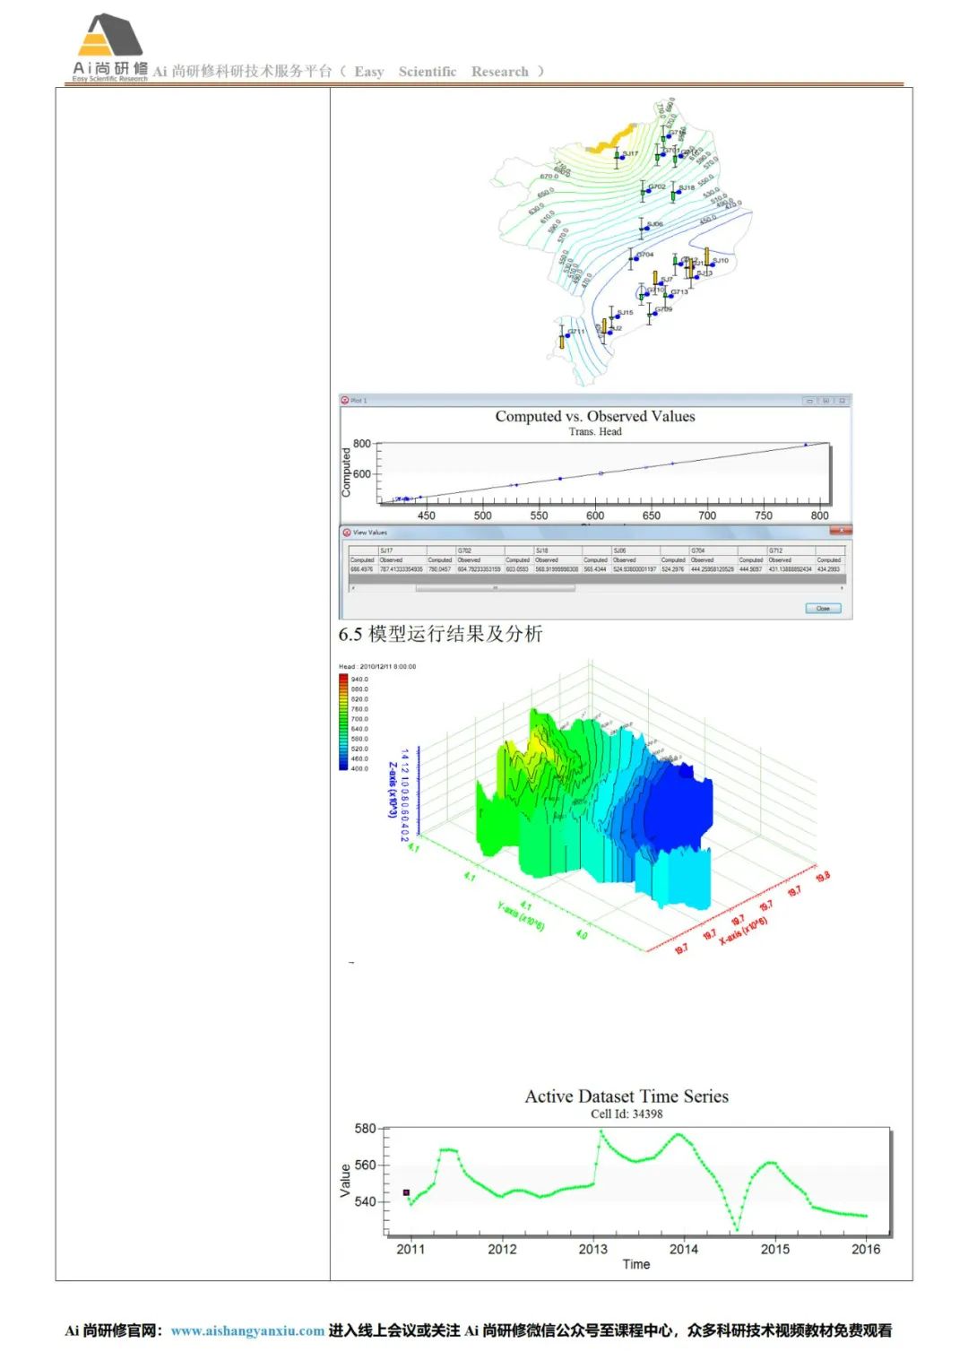
Task: Click the 2013 tick on Time axis
Action: point(592,1249)
